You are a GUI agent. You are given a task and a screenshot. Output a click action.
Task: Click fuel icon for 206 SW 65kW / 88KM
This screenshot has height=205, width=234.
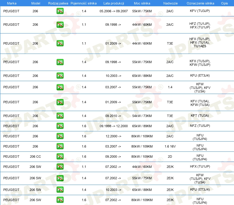60,190
